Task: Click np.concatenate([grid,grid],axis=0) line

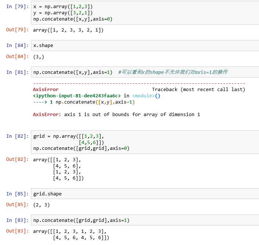Action: click(81, 148)
